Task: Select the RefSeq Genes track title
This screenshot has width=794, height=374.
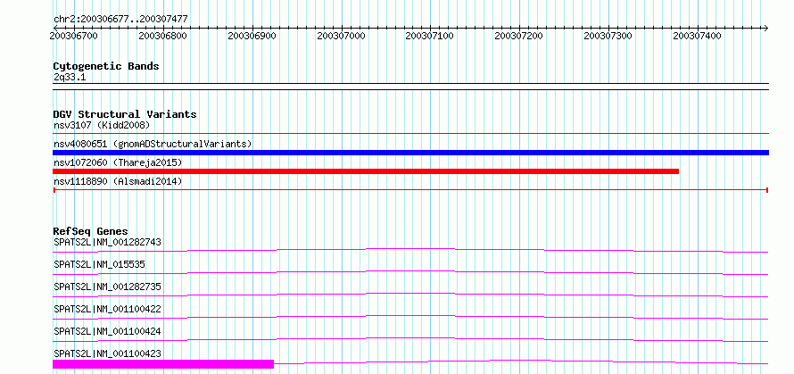Action: (x=91, y=231)
